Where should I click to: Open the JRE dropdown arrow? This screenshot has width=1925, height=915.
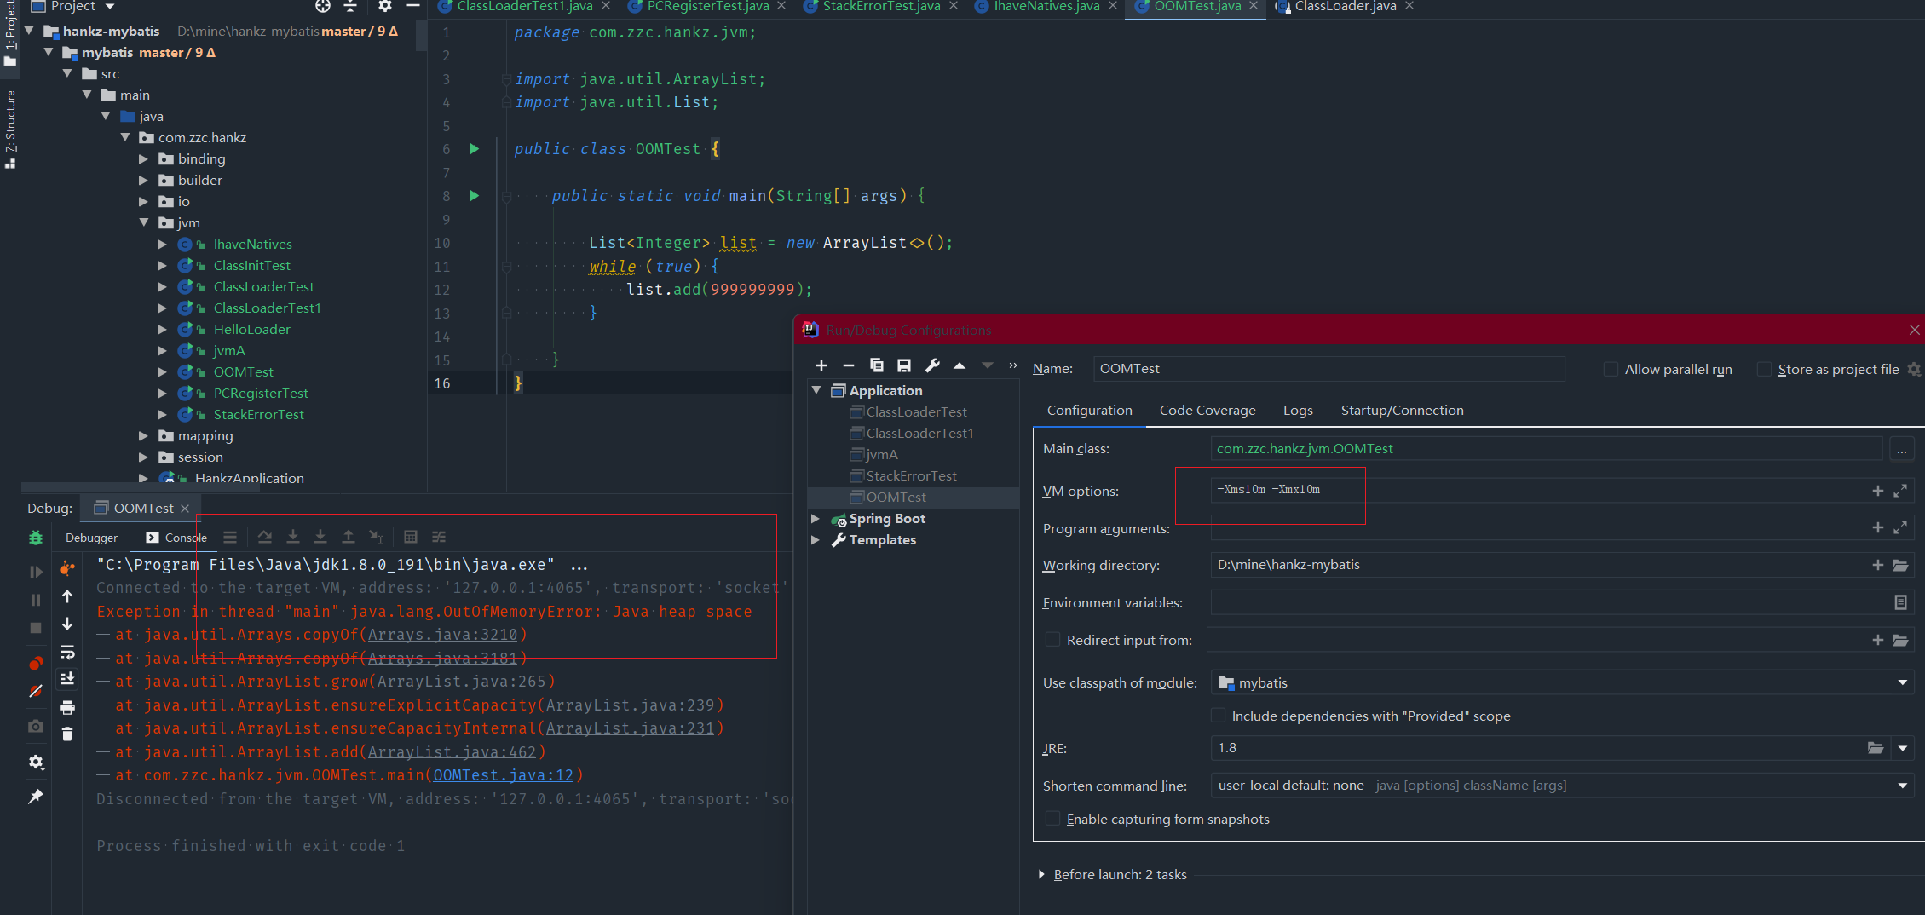pos(1902,748)
